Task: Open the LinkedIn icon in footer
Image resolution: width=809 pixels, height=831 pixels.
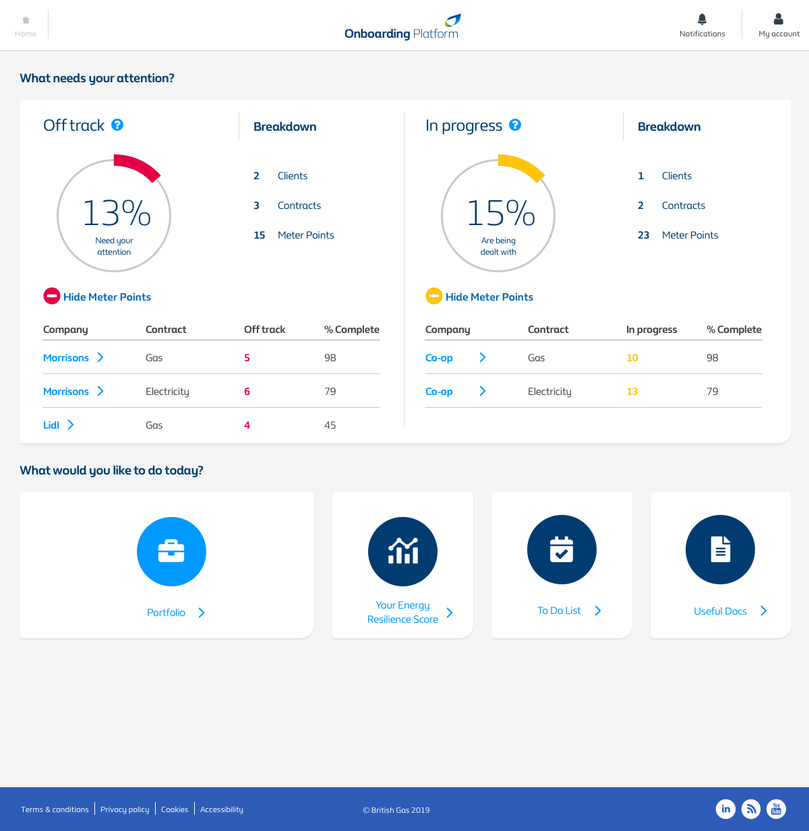Action: (725, 809)
